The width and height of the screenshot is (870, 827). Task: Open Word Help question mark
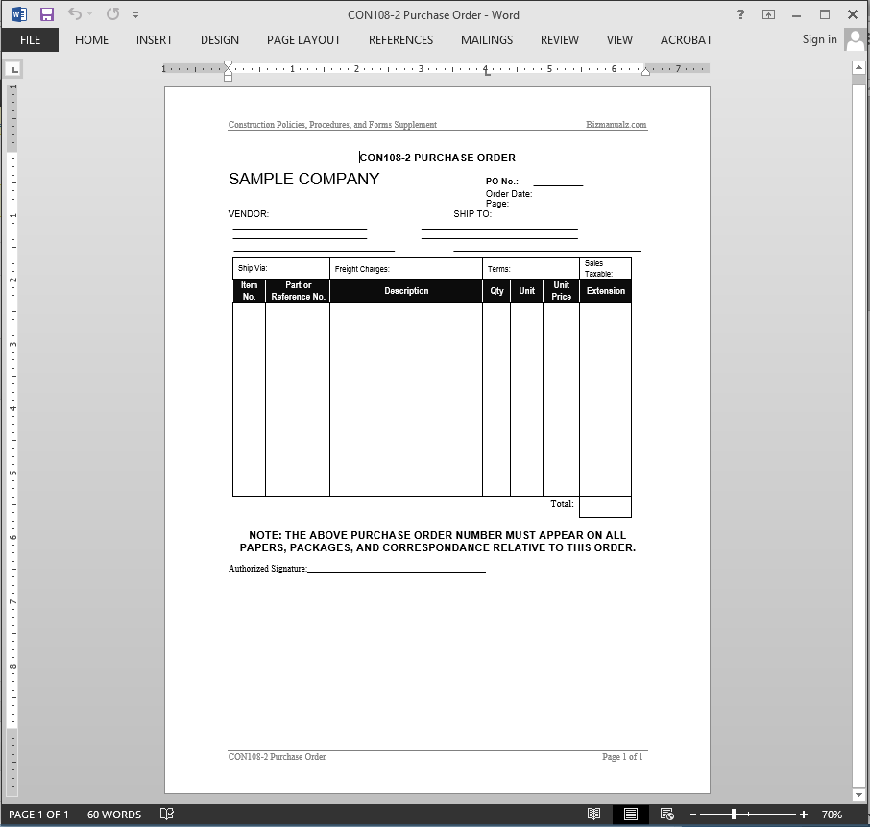tap(740, 15)
